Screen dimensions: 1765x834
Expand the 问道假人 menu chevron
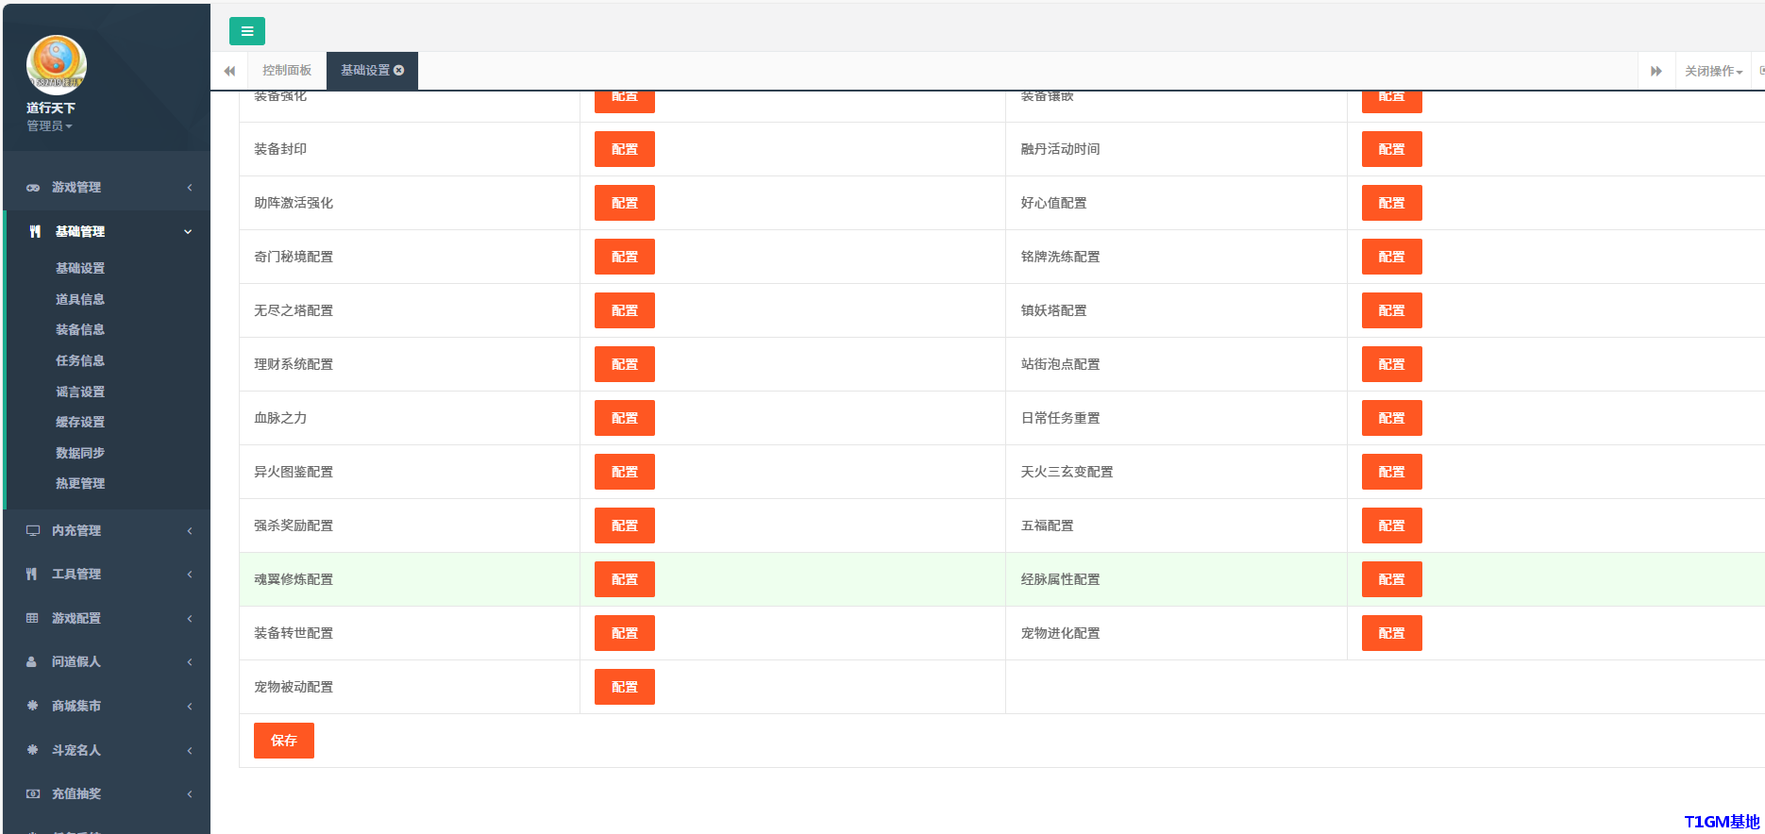coord(190,662)
